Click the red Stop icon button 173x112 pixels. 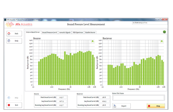[x=149, y=106]
